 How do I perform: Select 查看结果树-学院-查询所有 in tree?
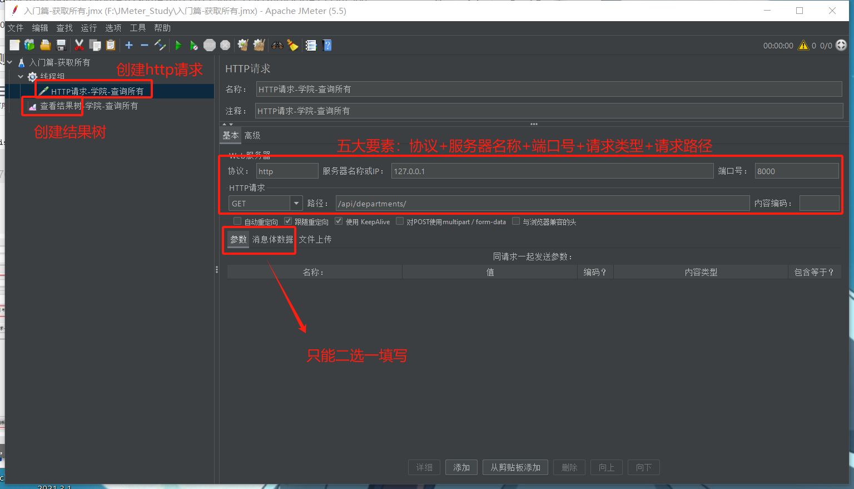tap(89, 106)
